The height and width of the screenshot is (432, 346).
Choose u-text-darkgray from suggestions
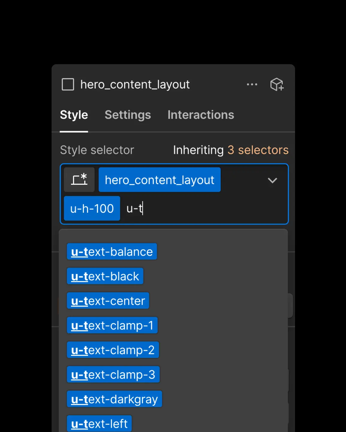click(x=114, y=399)
